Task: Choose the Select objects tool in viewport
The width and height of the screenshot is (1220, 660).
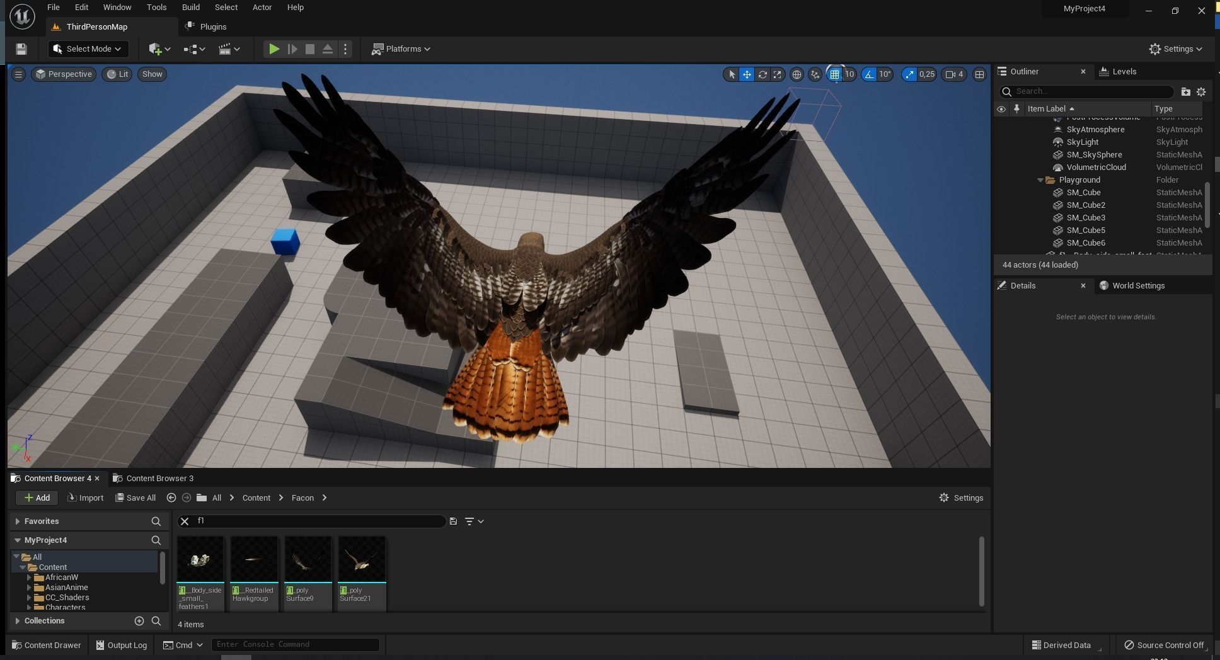Action: 732,74
